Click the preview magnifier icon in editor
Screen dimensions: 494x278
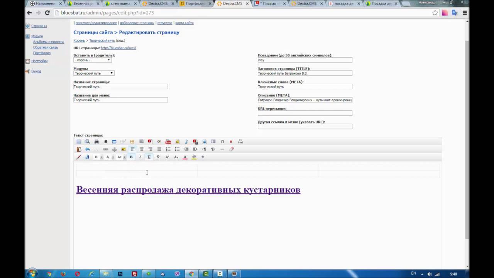point(87,142)
